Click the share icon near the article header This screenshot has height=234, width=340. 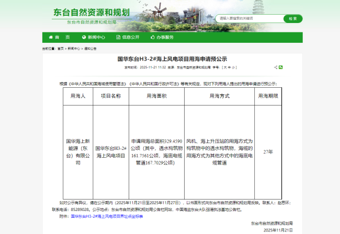point(276,67)
